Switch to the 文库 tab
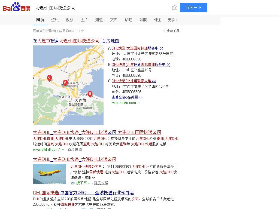The image size is (279, 209). [x=114, y=20]
